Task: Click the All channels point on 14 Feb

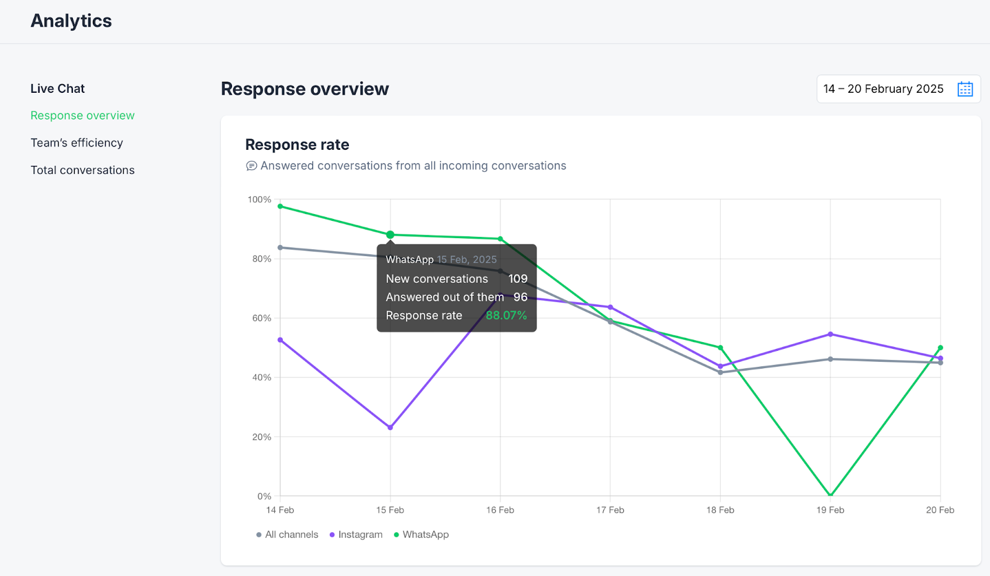Action: click(x=280, y=247)
